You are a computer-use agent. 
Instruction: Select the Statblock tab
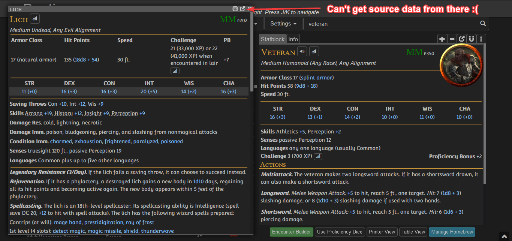coord(272,39)
